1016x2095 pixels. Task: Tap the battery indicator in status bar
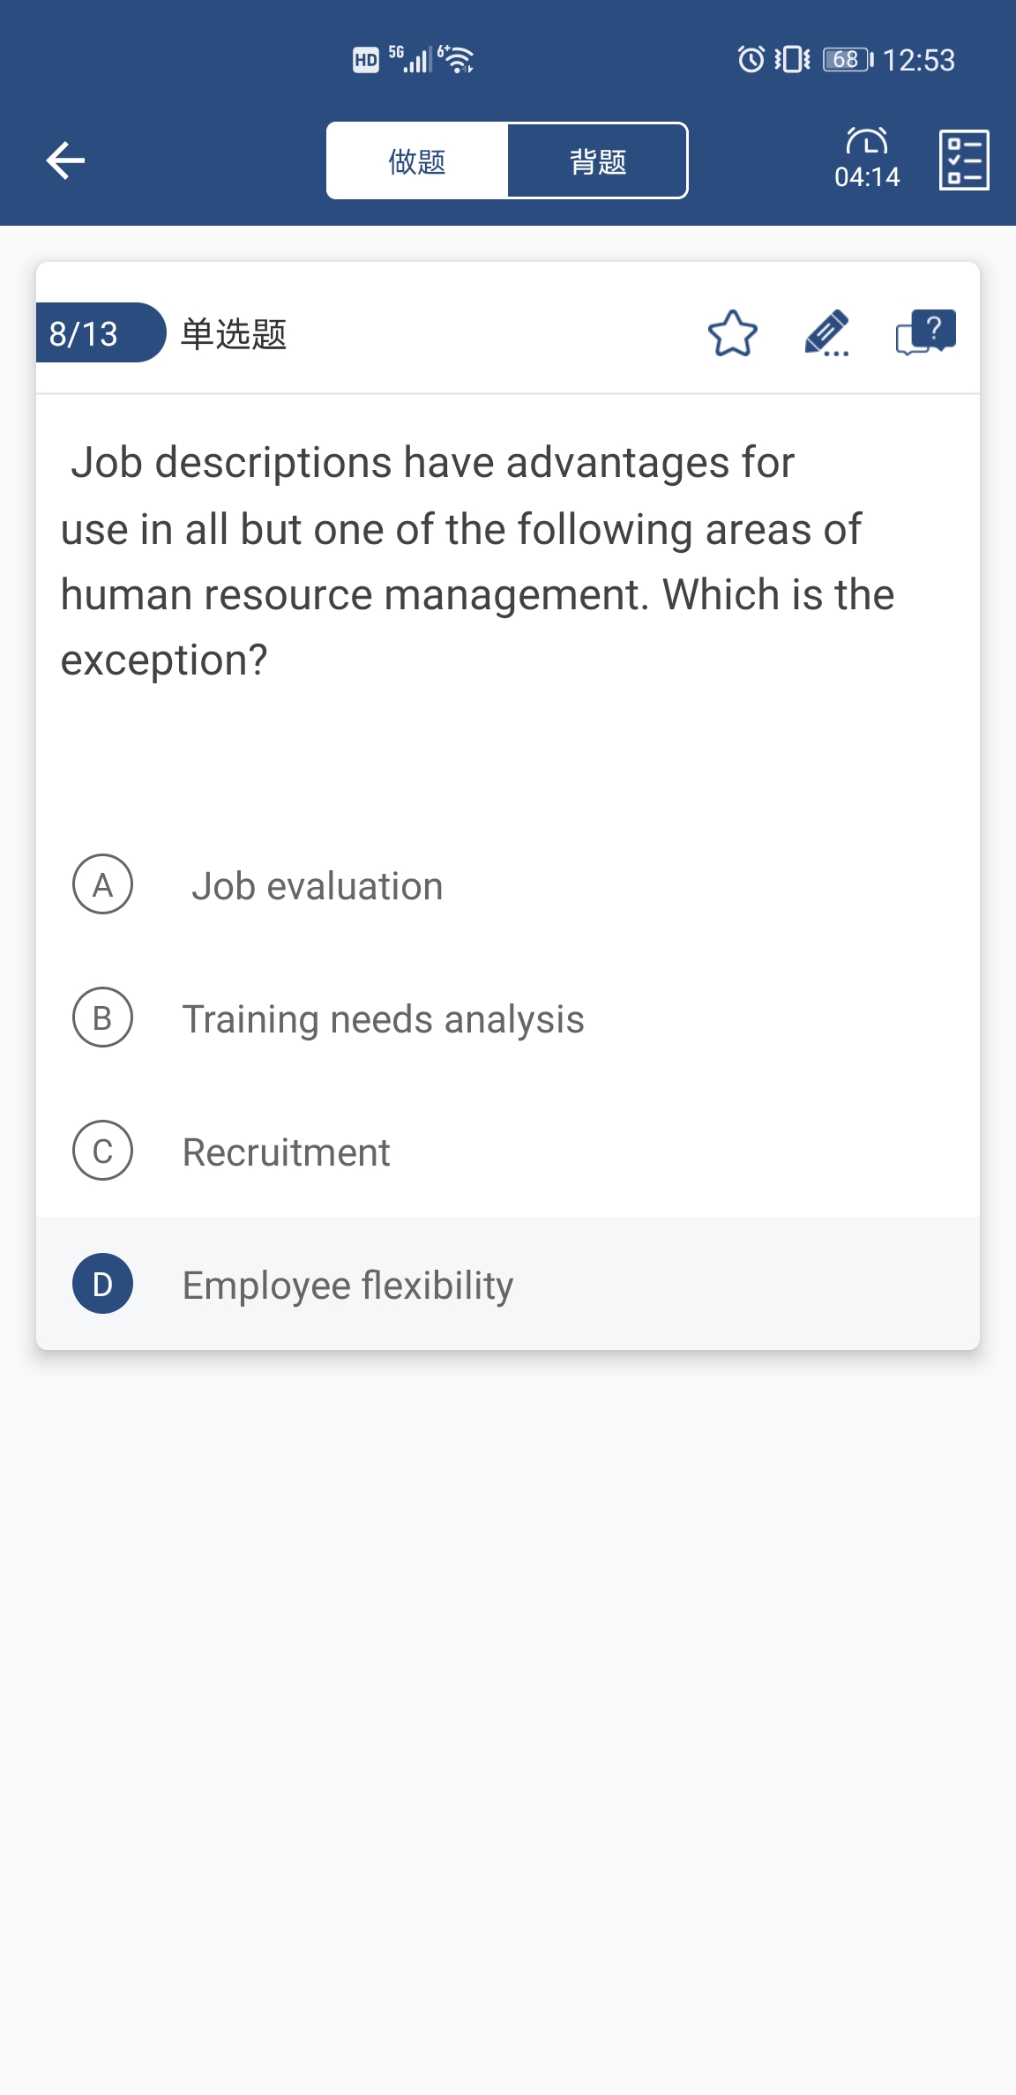847,59
